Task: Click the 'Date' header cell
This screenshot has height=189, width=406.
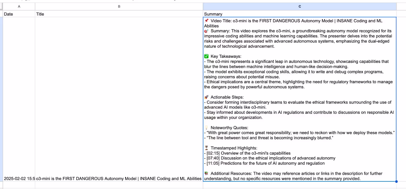Action: pyautogui.click(x=19, y=14)
